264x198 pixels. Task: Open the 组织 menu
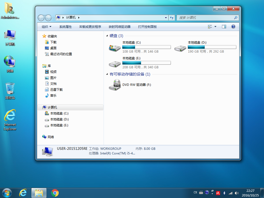point(46,27)
